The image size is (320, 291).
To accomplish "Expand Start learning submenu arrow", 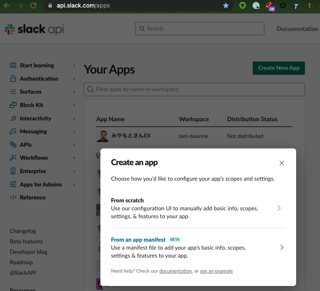I will coord(74,66).
